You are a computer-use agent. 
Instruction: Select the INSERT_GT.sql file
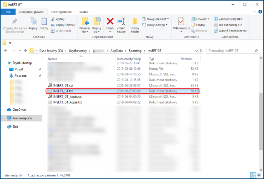point(123,86)
